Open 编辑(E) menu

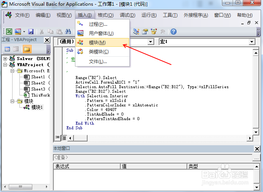43,15
